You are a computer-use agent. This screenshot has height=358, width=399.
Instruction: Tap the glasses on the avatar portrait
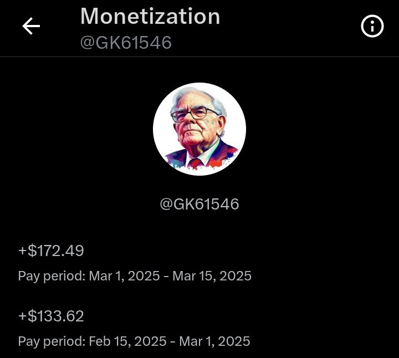tap(195, 114)
